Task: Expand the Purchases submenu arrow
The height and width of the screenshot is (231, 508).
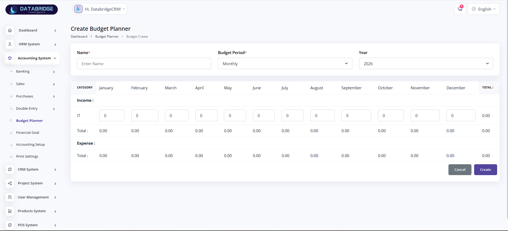Action: tap(54, 96)
